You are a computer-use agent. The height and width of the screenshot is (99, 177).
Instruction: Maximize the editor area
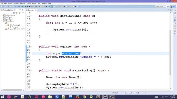click(x=171, y=10)
